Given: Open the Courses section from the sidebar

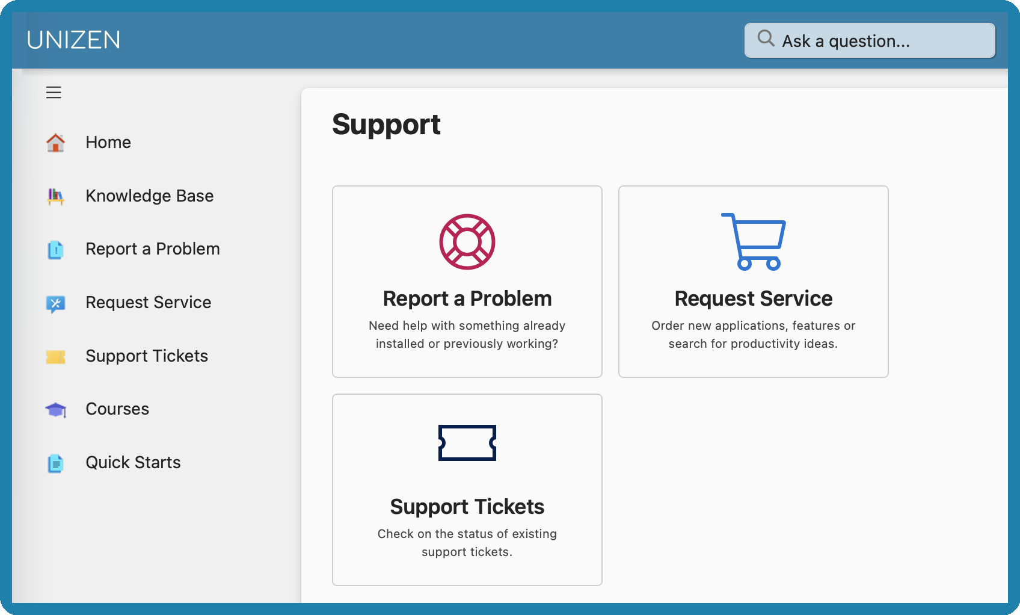Looking at the screenshot, I should (x=117, y=410).
